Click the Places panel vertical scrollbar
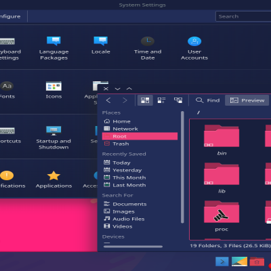Image resolution: width=271 pixels, height=271 pixels. click(x=182, y=167)
